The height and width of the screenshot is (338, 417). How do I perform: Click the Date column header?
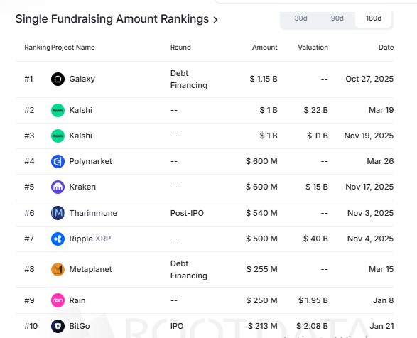(x=386, y=48)
